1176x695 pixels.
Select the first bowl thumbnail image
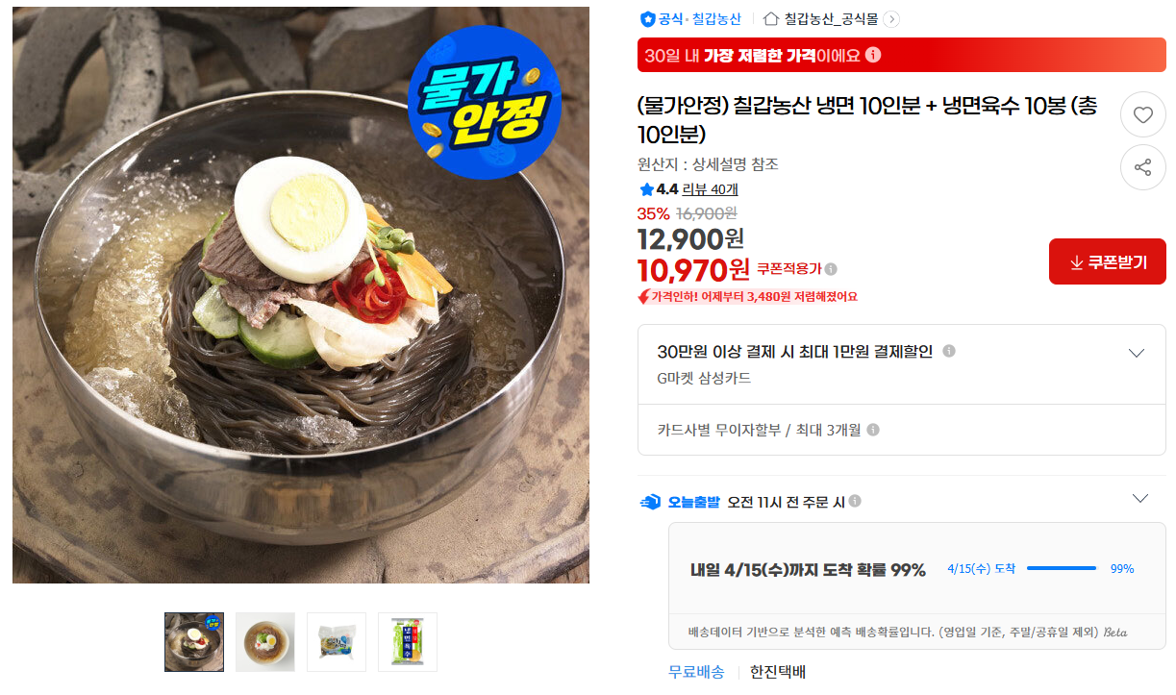[x=194, y=642]
